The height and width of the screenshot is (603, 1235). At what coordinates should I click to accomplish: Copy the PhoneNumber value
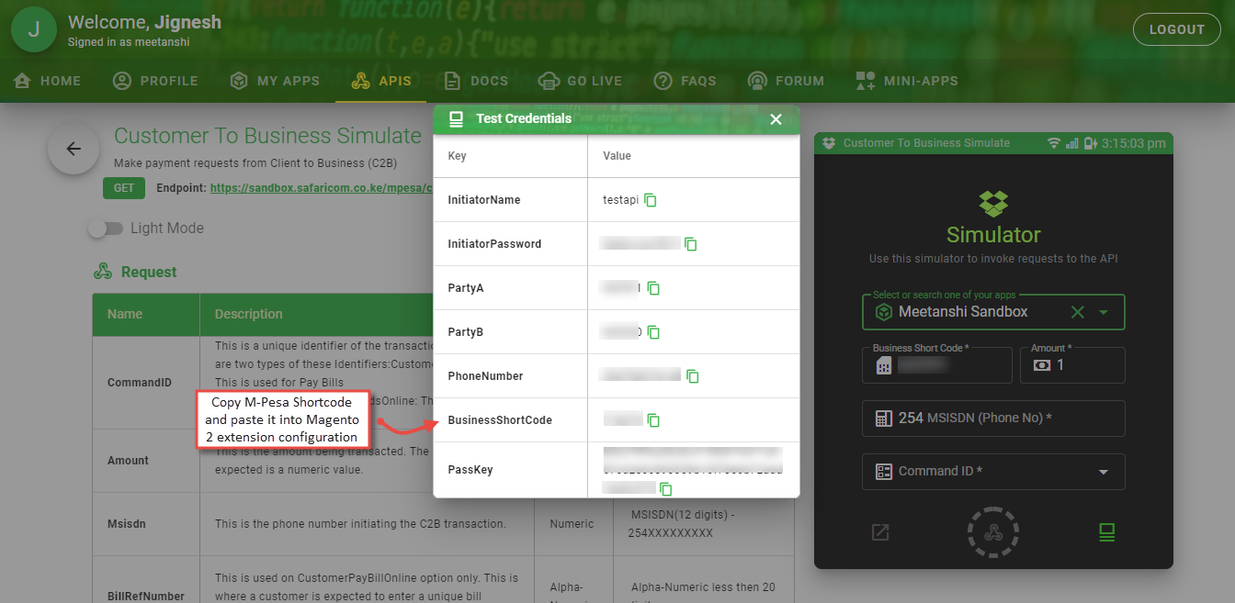[x=693, y=376]
